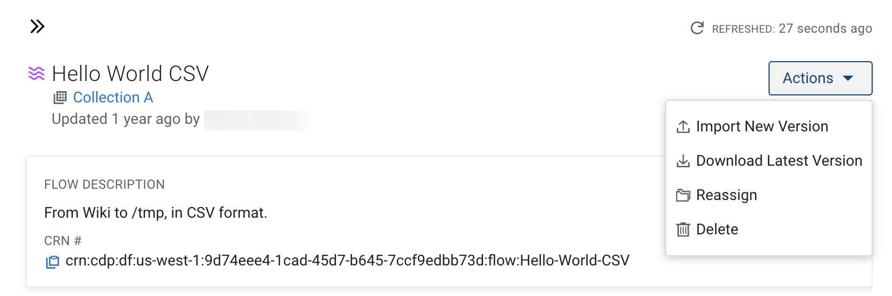Click the refresh icon
The image size is (892, 296).
[x=697, y=28]
